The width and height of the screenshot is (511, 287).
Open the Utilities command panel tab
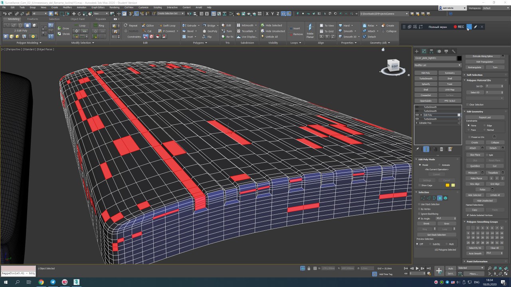coord(454,51)
